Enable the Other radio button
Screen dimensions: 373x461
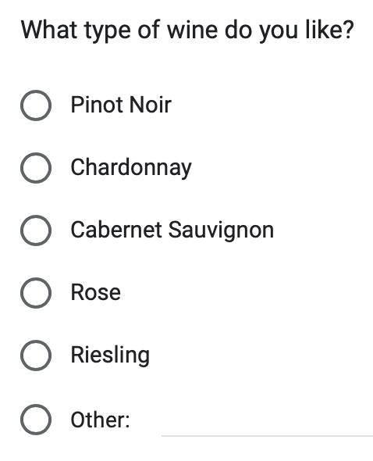(36, 420)
